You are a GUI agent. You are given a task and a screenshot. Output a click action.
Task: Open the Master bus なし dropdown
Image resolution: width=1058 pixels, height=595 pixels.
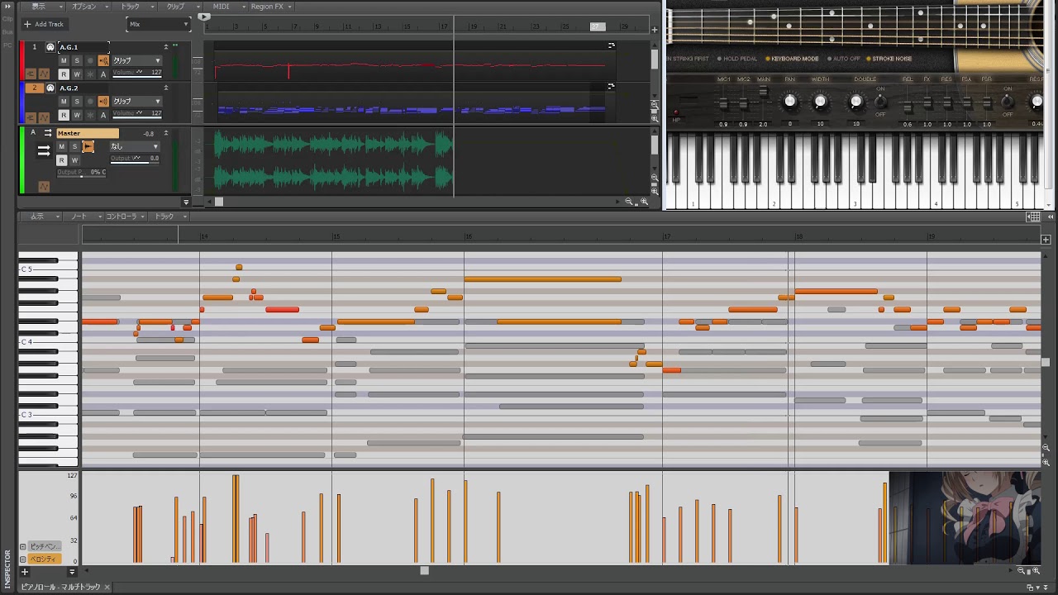tap(136, 146)
